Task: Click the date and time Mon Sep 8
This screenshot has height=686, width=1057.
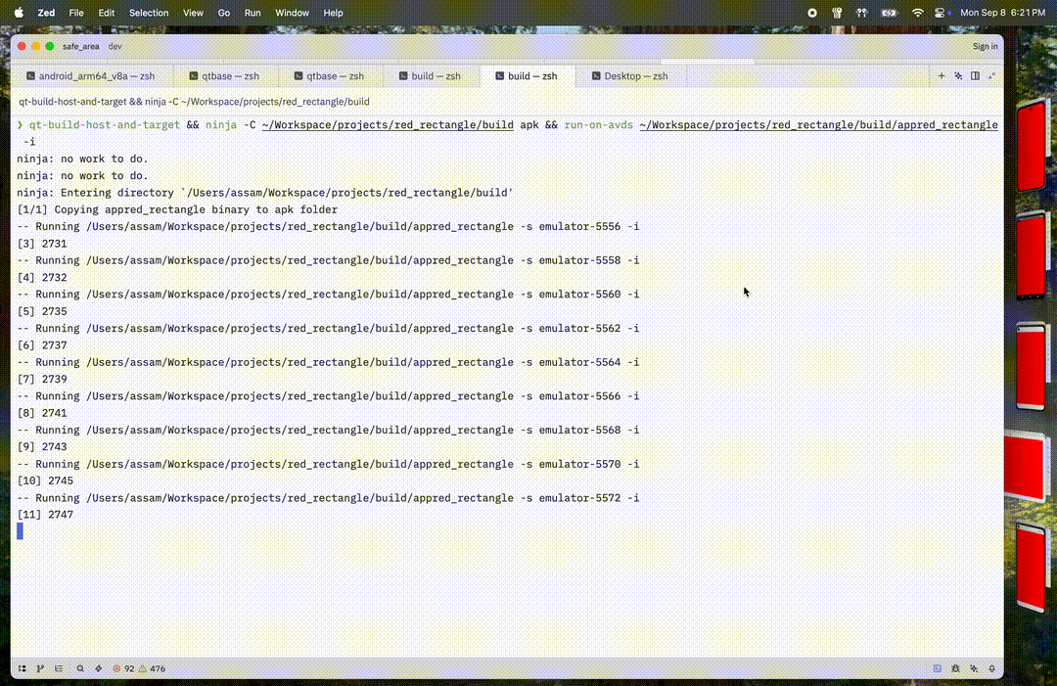Action: click(x=1002, y=13)
